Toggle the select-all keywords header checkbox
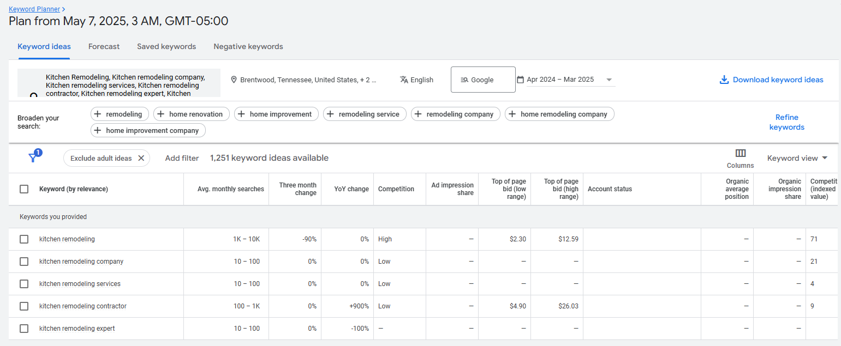The image size is (841, 346). (x=24, y=189)
